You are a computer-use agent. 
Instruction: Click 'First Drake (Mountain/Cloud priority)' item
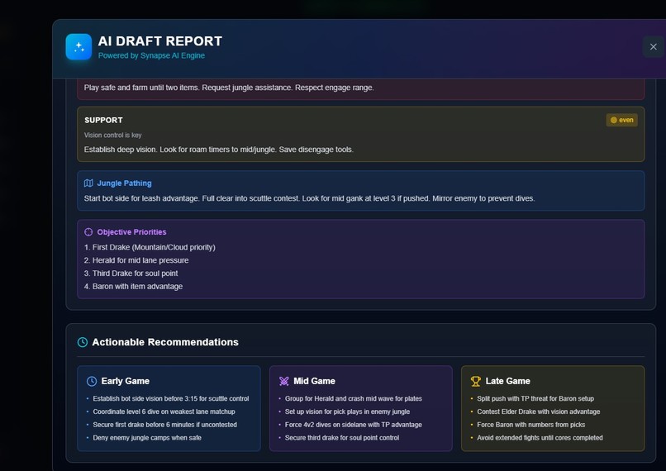pos(150,247)
